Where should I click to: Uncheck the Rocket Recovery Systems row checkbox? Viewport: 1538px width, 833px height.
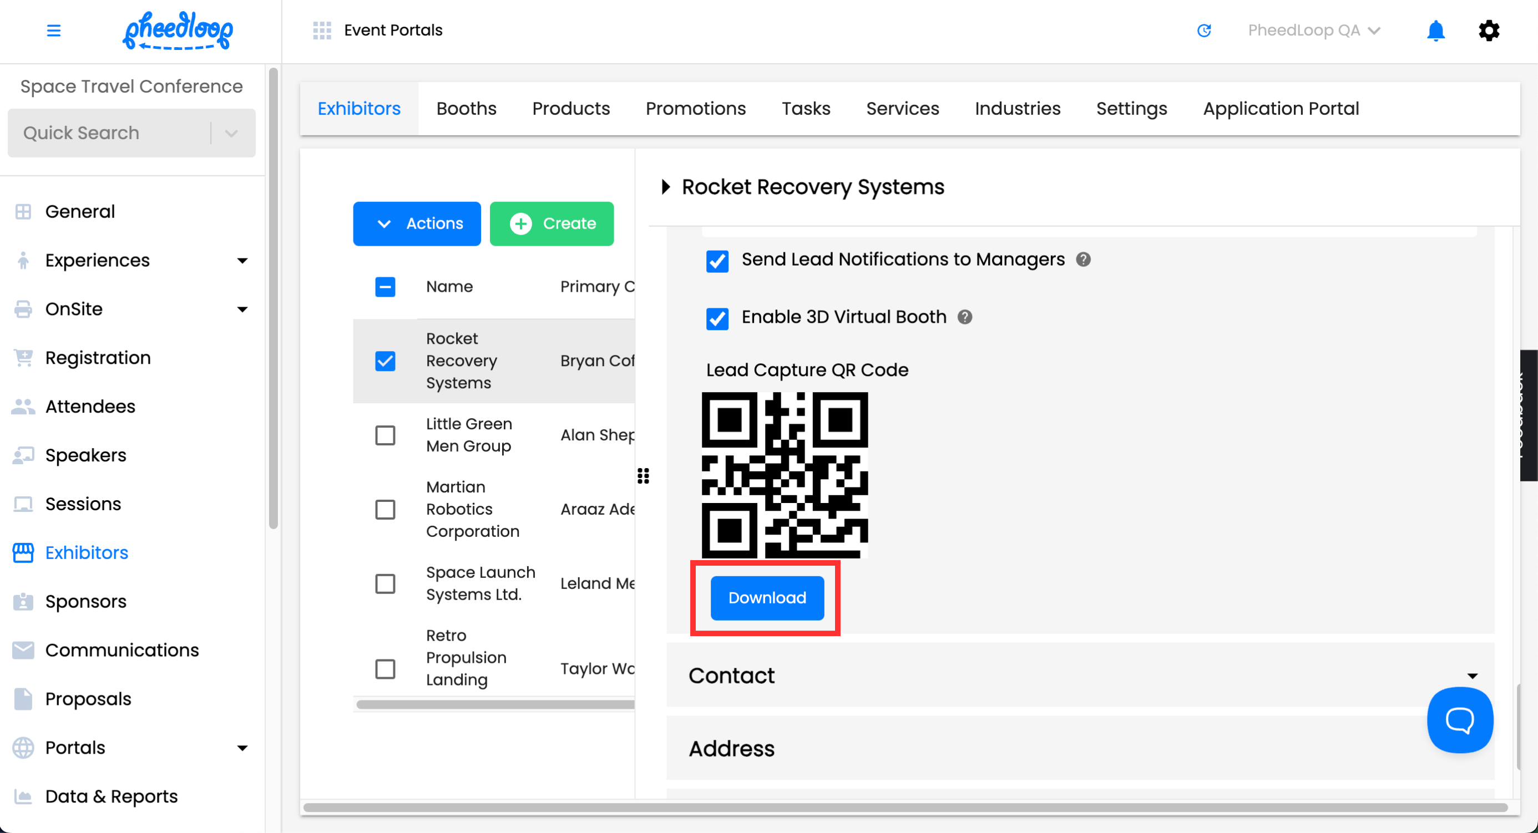tap(385, 361)
